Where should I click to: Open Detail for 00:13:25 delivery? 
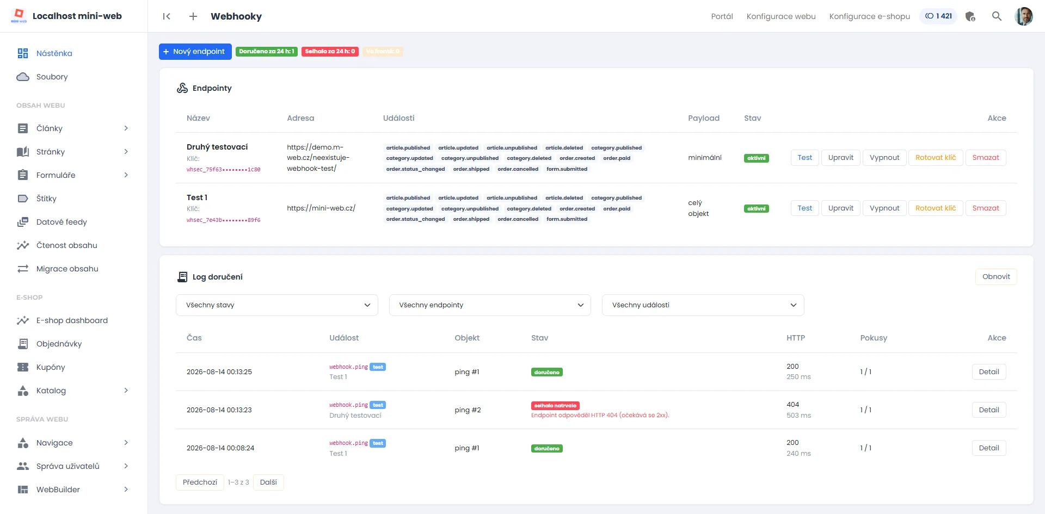[x=989, y=372]
